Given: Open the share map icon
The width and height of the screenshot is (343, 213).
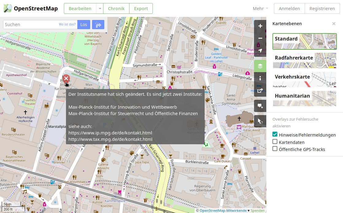Looking at the screenshot, I should click(260, 91).
